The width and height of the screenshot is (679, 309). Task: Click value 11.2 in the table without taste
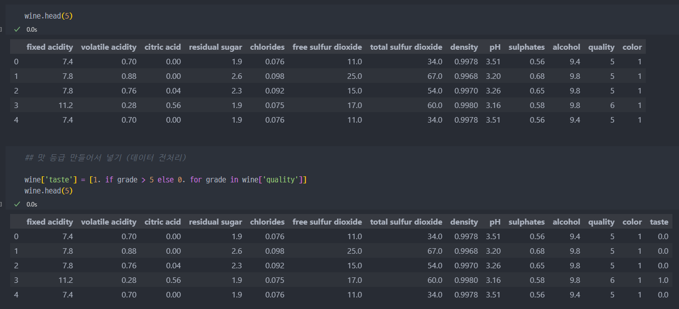click(x=66, y=106)
